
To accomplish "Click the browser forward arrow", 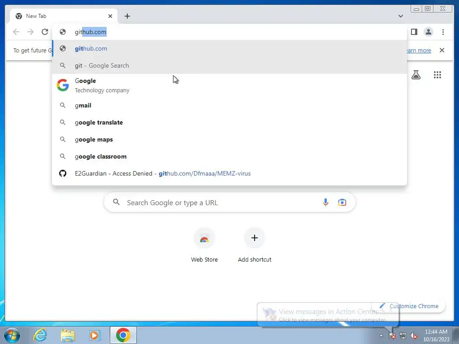I will (x=30, y=32).
